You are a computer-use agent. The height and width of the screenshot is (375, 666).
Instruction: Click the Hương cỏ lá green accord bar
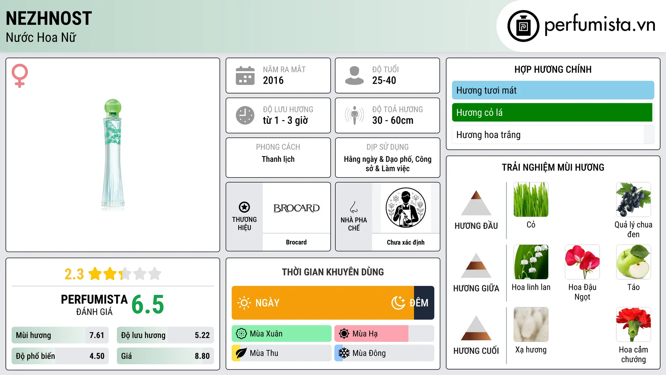pos(552,112)
